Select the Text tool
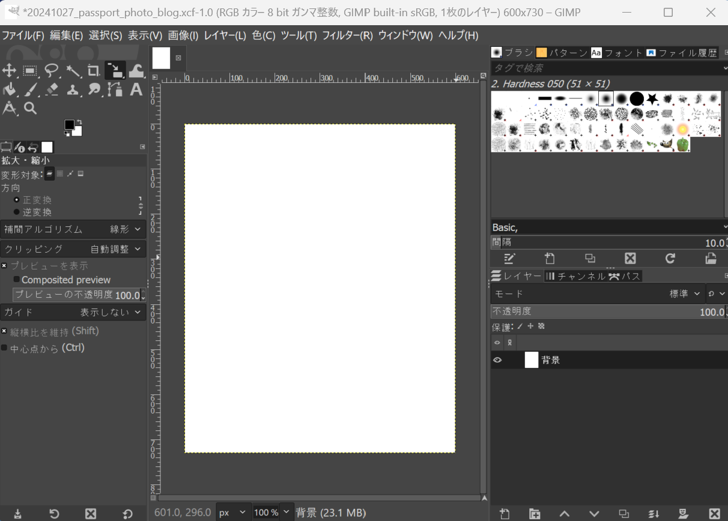This screenshot has height=521, width=728. pos(136,90)
